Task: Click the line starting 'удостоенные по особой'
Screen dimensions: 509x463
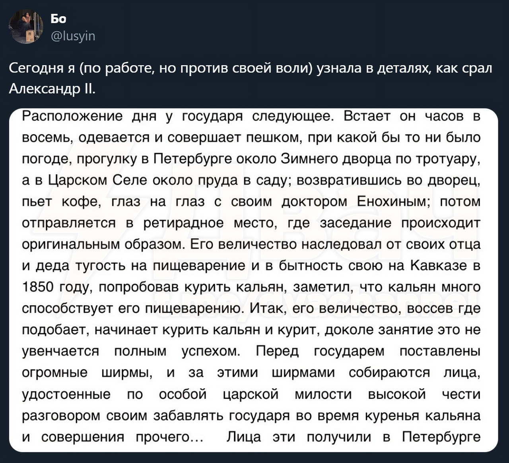Action: [251, 394]
